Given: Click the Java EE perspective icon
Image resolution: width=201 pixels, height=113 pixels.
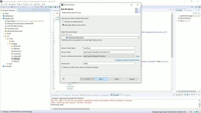Looking at the screenshot, I should [x=200, y=7].
